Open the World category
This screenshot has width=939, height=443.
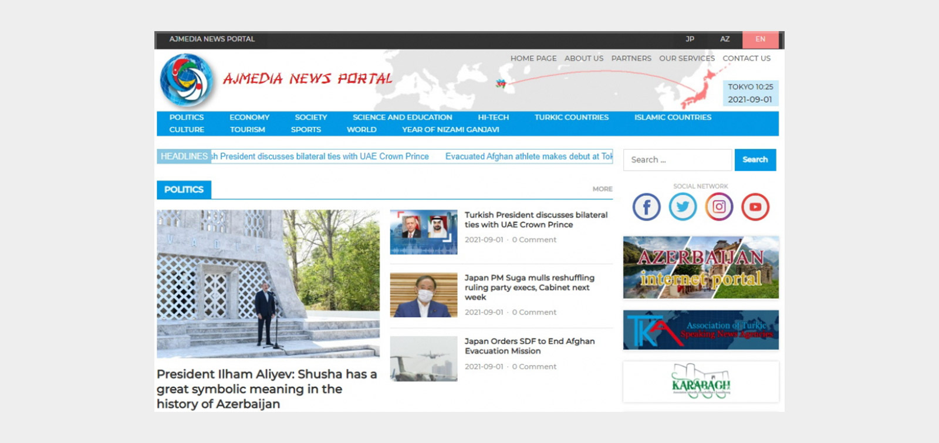click(362, 130)
